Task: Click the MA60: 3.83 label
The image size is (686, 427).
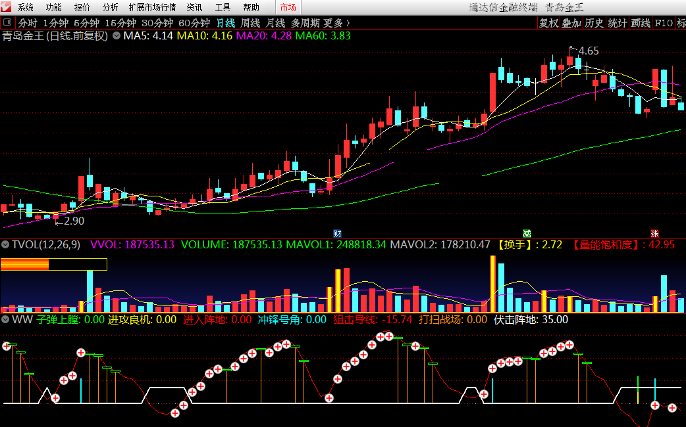Action: (323, 35)
